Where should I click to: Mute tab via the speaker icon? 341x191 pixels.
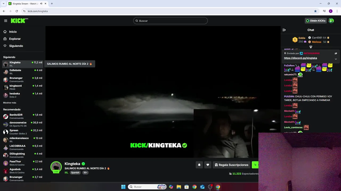41,4
